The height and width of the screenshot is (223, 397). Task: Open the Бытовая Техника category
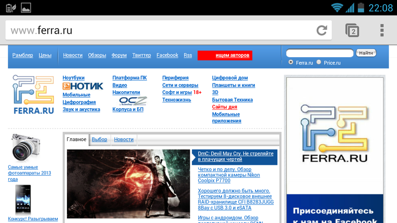click(232, 100)
